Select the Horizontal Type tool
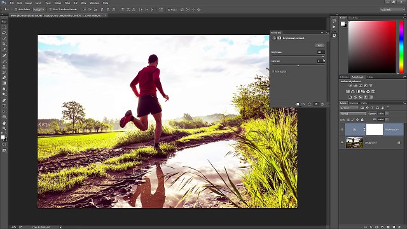This screenshot has height=229, width=407. [4, 106]
